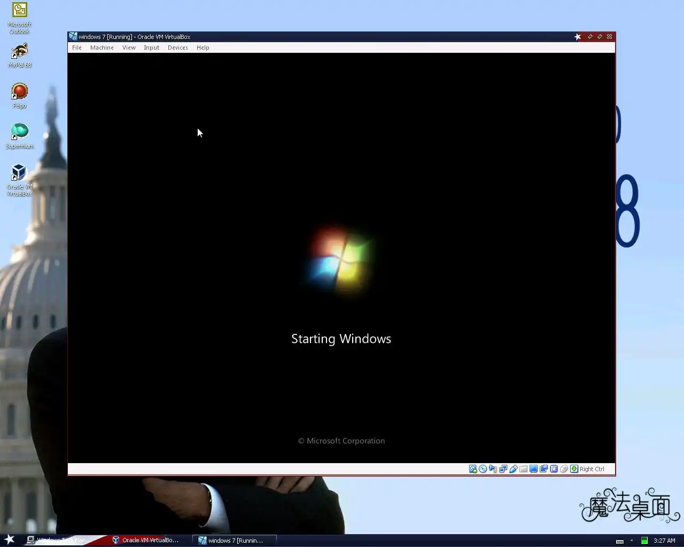
Task: Select the MyPal 68 desktop icon
Action: pyautogui.click(x=20, y=55)
